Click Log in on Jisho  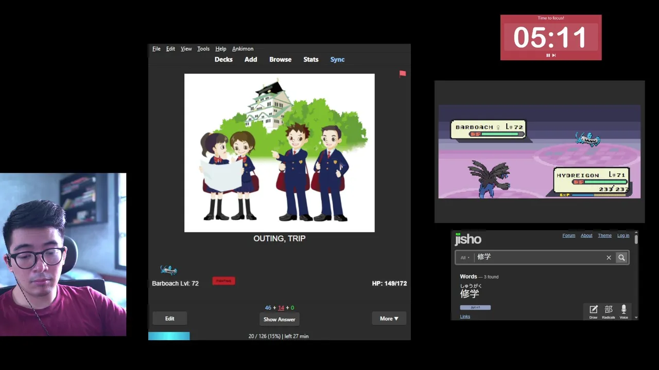click(623, 235)
